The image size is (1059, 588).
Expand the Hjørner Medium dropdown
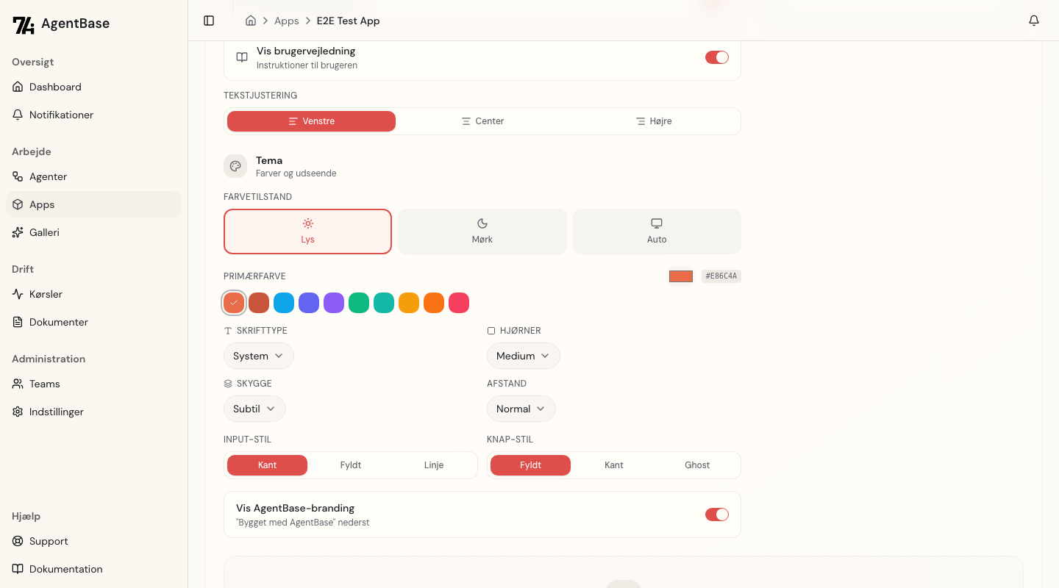coord(523,356)
